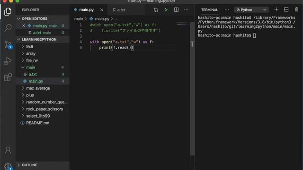
Task: Run the Python file with play button
Action: point(166,10)
